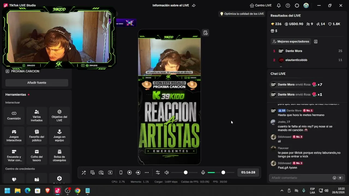The image size is (349, 196).
Task: Click the Herramientas section header
Action: (16, 94)
